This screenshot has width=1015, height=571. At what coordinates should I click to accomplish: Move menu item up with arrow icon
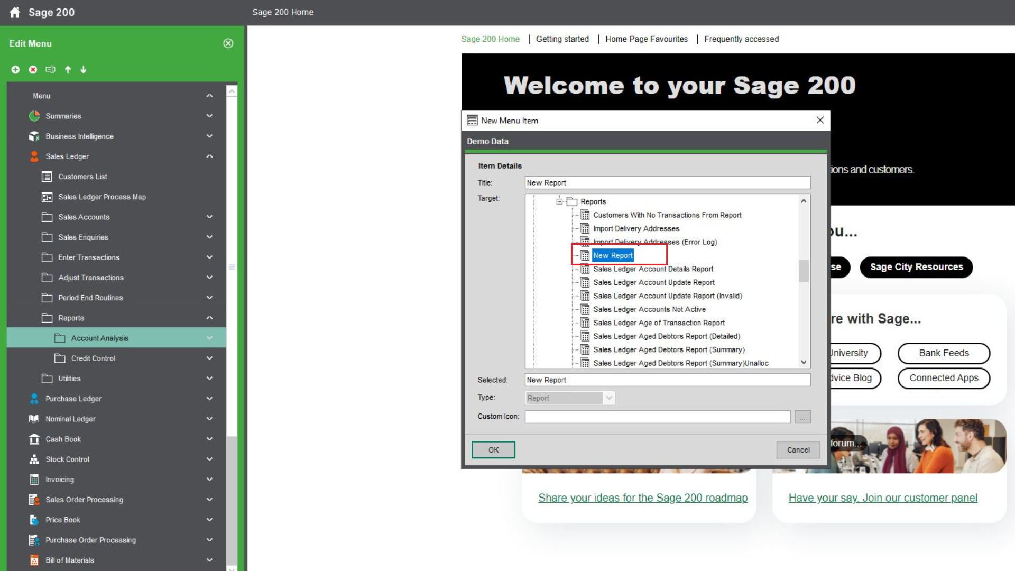[68, 69]
